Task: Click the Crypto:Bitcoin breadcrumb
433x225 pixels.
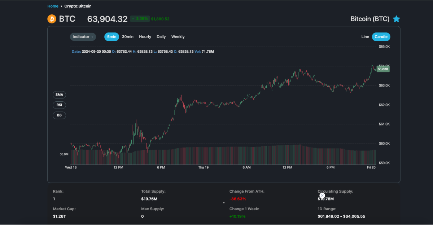Action: pos(77,6)
